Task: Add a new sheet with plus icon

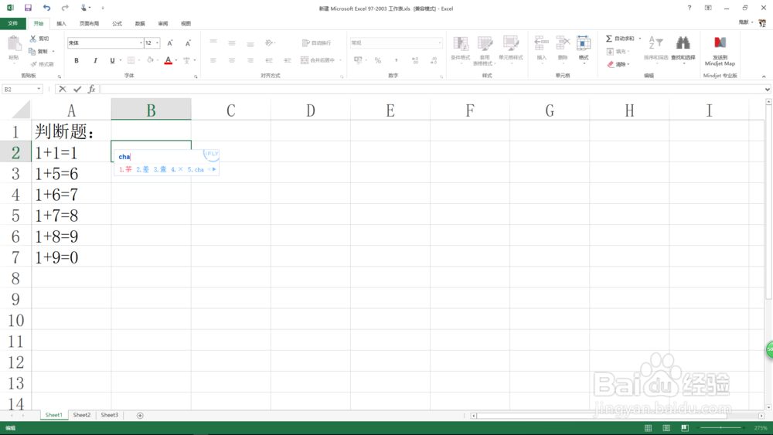Action: (140, 415)
